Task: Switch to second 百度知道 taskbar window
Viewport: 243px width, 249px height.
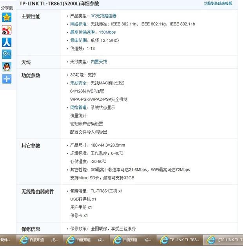Action: pos(86,240)
